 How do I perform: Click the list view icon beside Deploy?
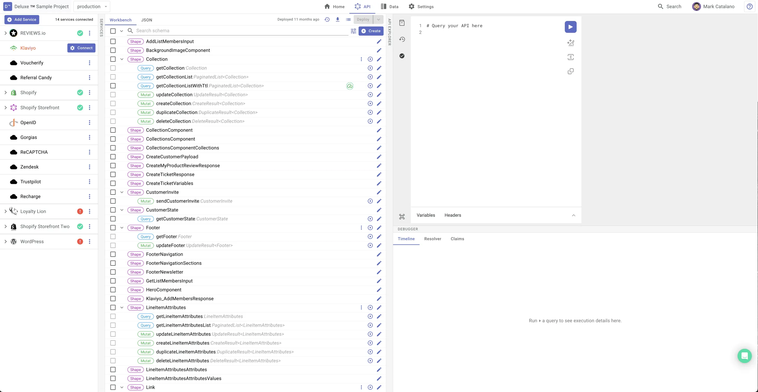(x=348, y=20)
